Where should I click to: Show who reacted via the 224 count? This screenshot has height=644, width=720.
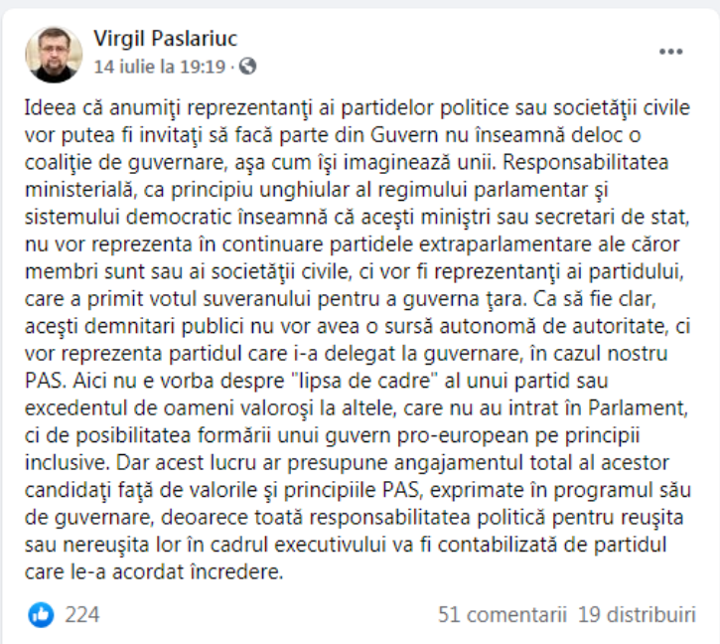(x=82, y=615)
